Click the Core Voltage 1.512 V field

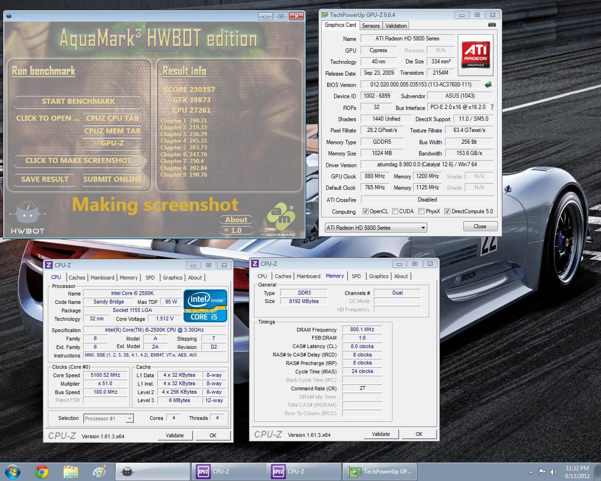pos(165,318)
